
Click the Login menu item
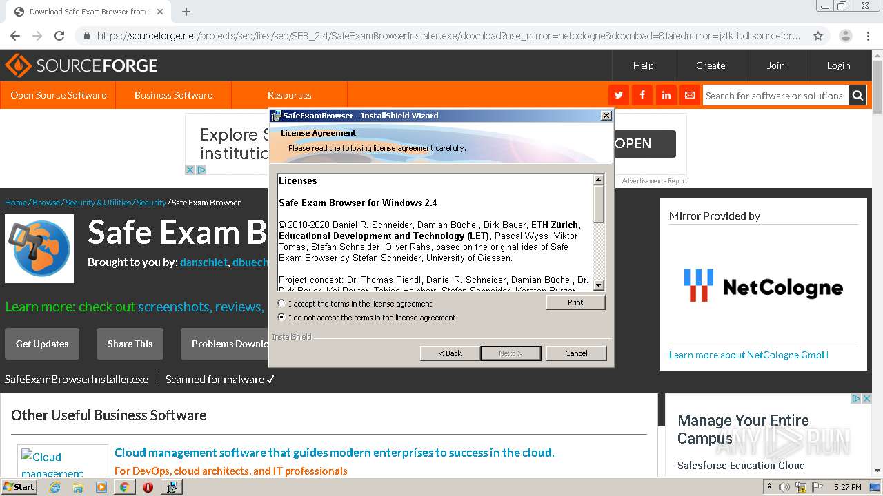[838, 65]
